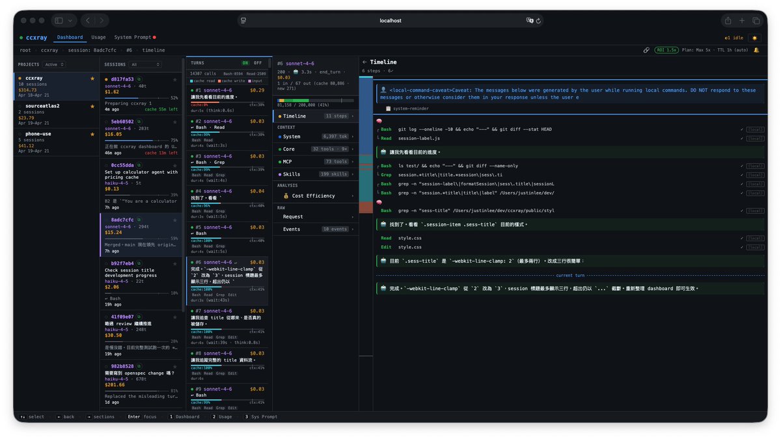Click the ccxray logo title
Viewport: 781px width, 439px height.
36,38
